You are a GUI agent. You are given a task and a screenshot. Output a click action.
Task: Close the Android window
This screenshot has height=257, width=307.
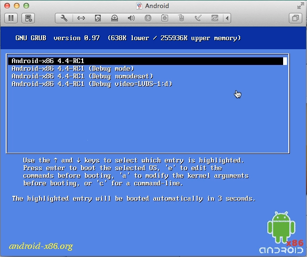click(7, 6)
